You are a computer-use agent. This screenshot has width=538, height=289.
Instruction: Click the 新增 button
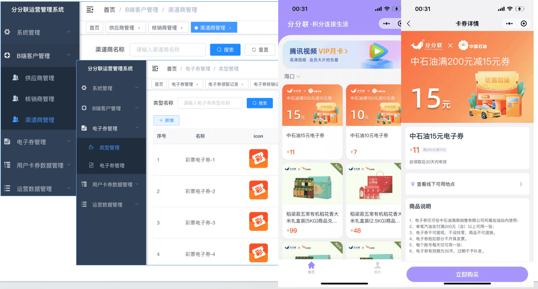point(166,120)
